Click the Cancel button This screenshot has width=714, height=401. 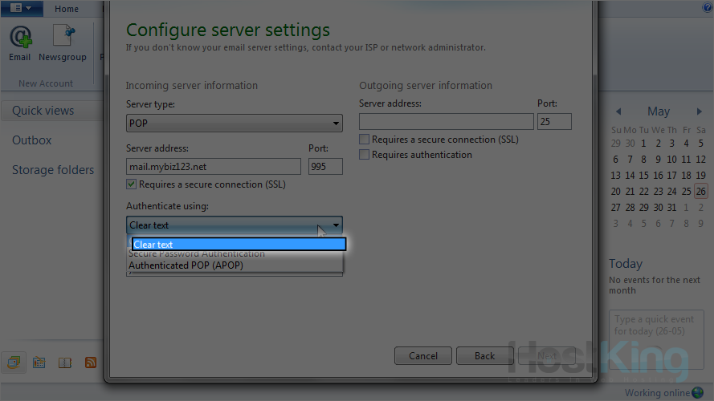(x=423, y=355)
